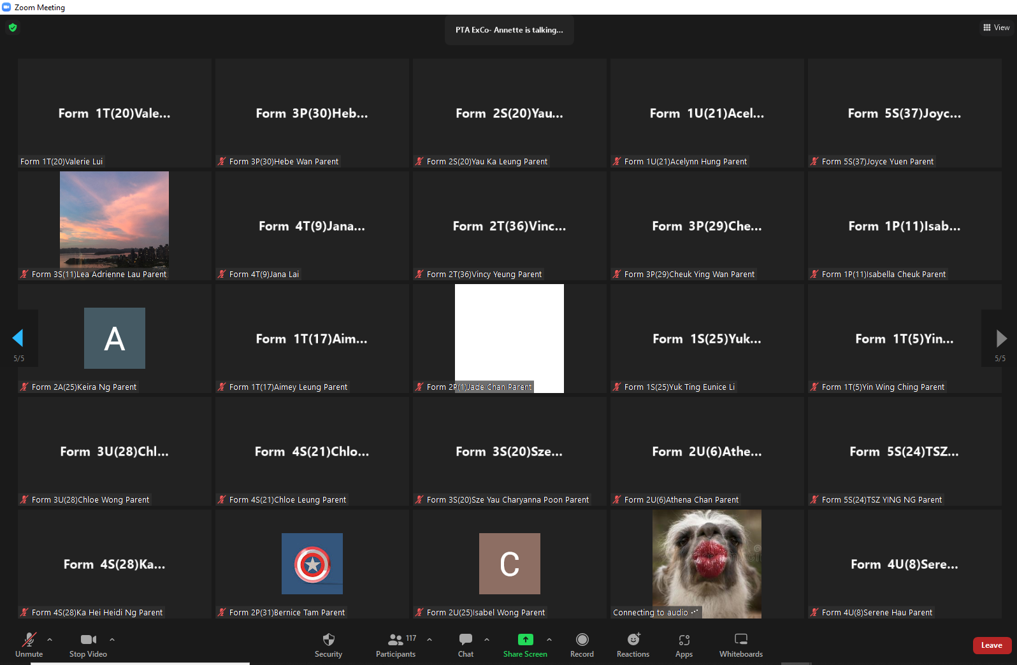Image resolution: width=1017 pixels, height=665 pixels.
Task: Go to next gallery page with right arrow
Action: [x=1001, y=338]
